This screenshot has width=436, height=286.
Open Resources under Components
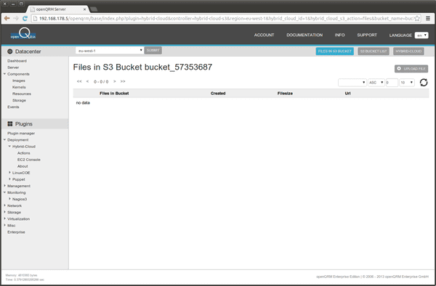pos(22,94)
